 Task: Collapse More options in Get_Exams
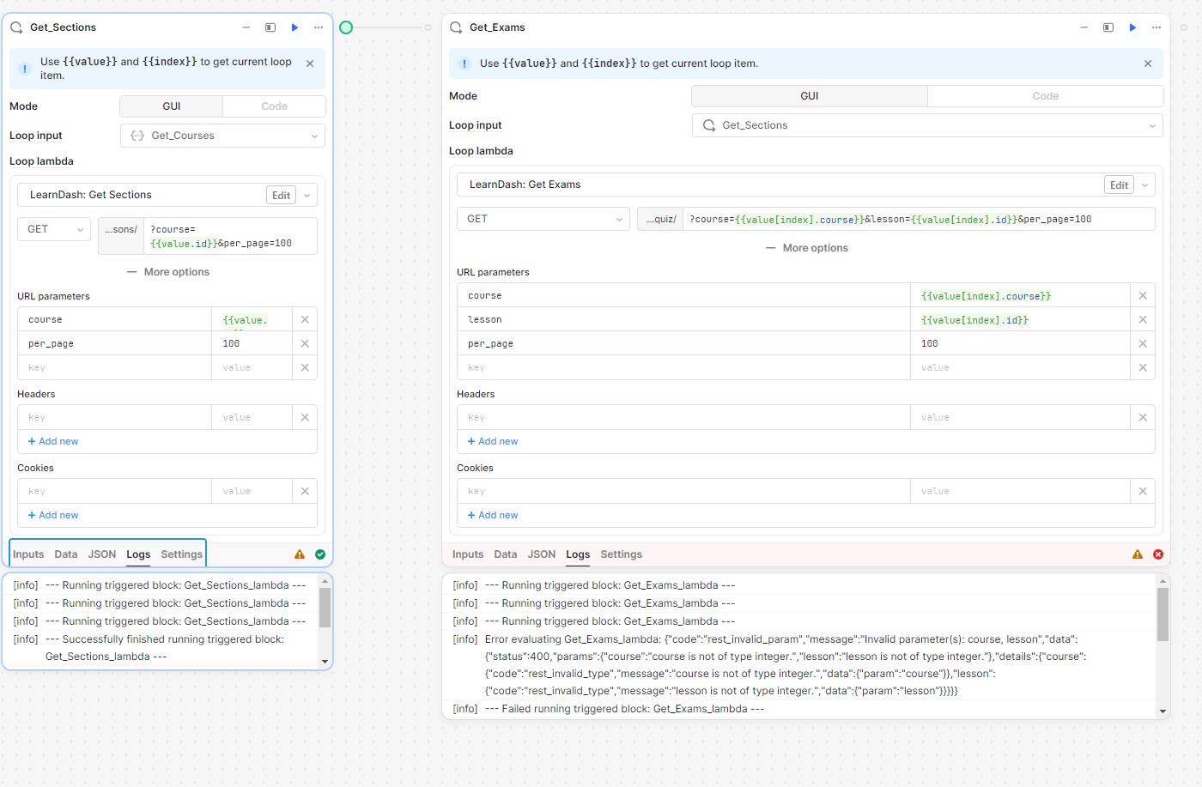(x=807, y=248)
